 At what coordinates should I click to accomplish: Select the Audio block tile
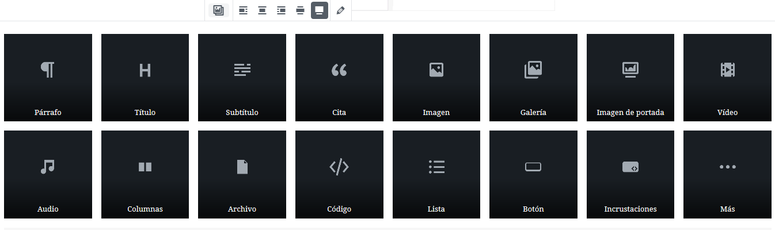click(x=48, y=174)
